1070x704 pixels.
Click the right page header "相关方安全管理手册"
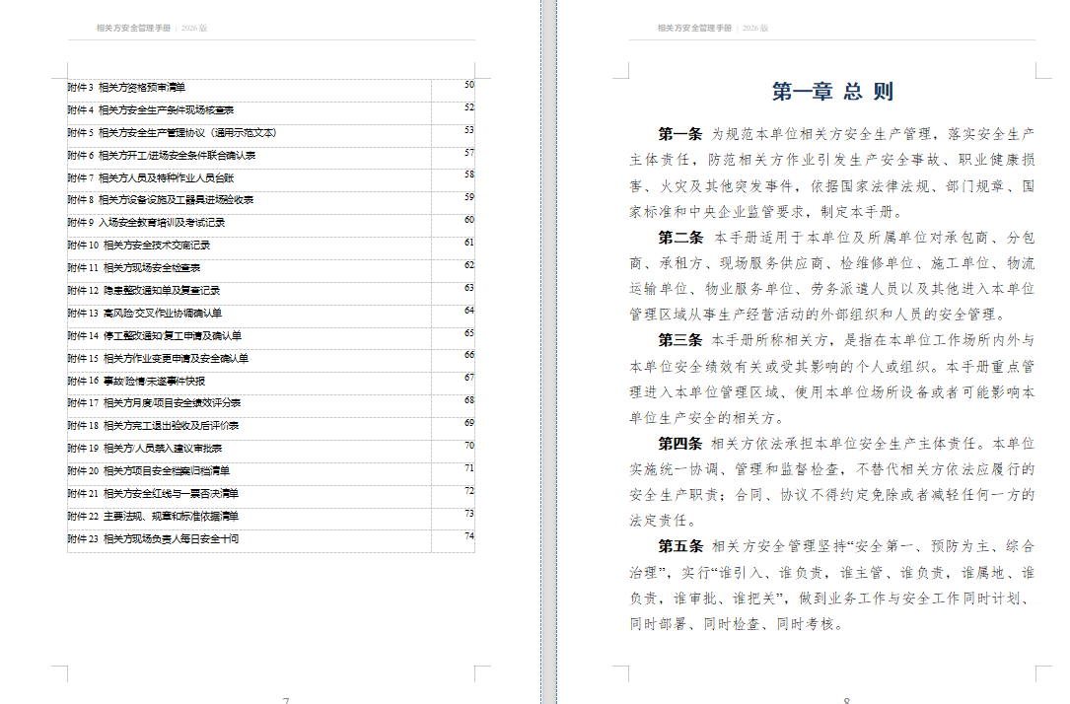[694, 28]
